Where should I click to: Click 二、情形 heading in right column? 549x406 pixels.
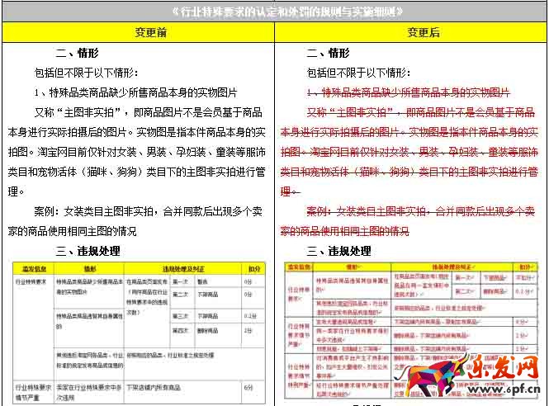328,54
